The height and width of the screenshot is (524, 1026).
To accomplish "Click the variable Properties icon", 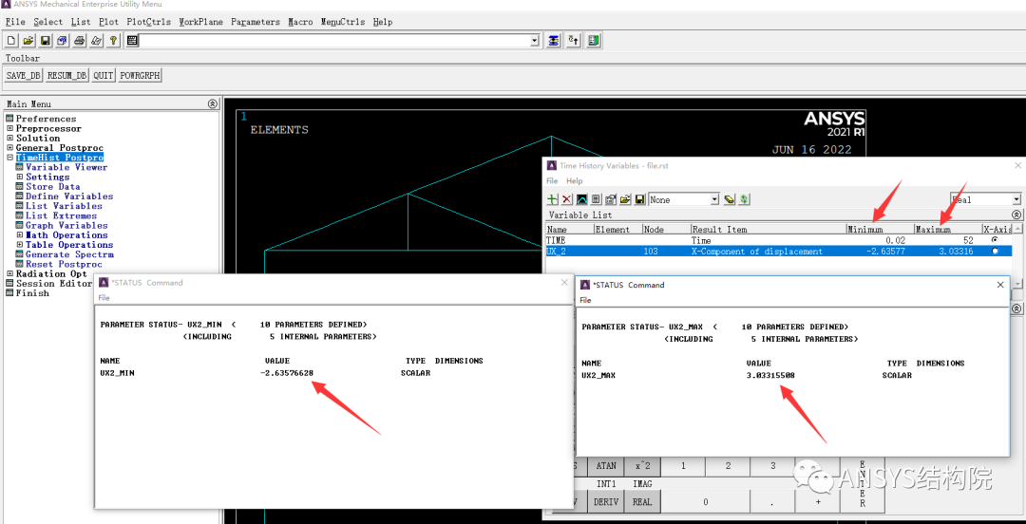I will coord(611,199).
